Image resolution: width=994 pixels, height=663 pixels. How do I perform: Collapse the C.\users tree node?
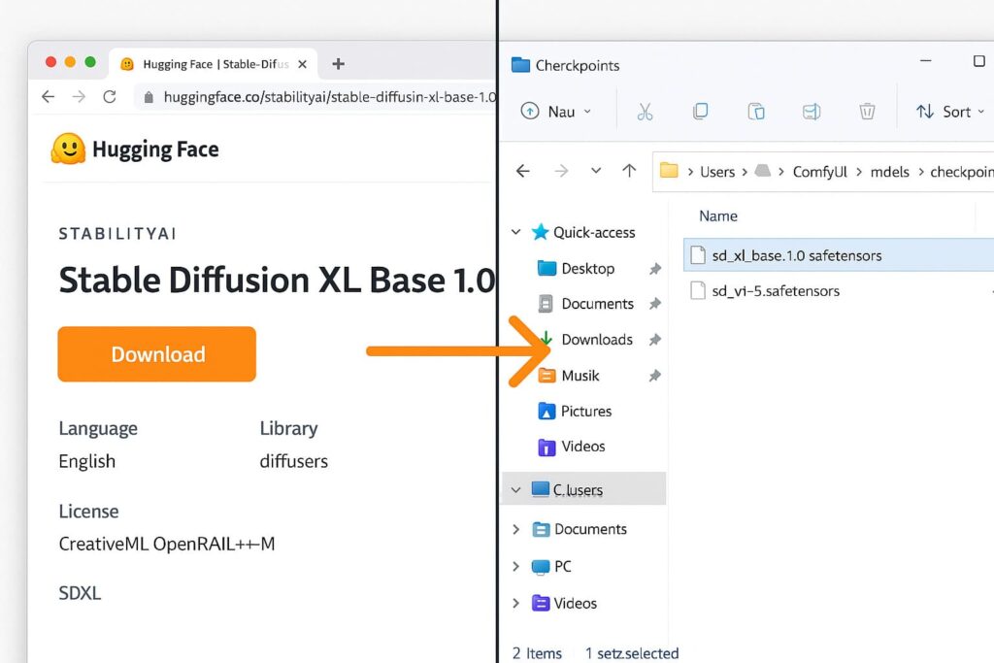pyautogui.click(x=516, y=489)
